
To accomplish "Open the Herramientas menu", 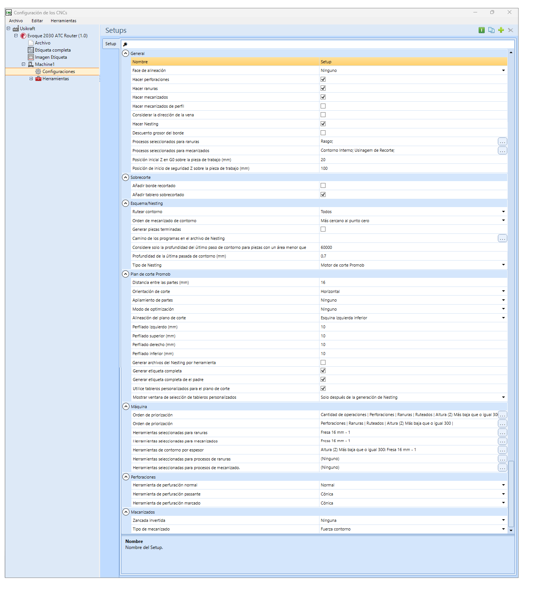I will (x=64, y=21).
